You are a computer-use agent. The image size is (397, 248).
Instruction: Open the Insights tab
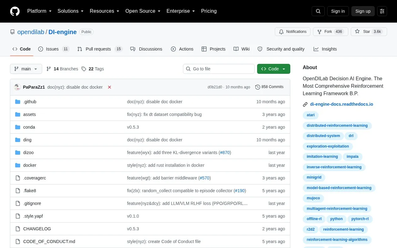point(325,49)
